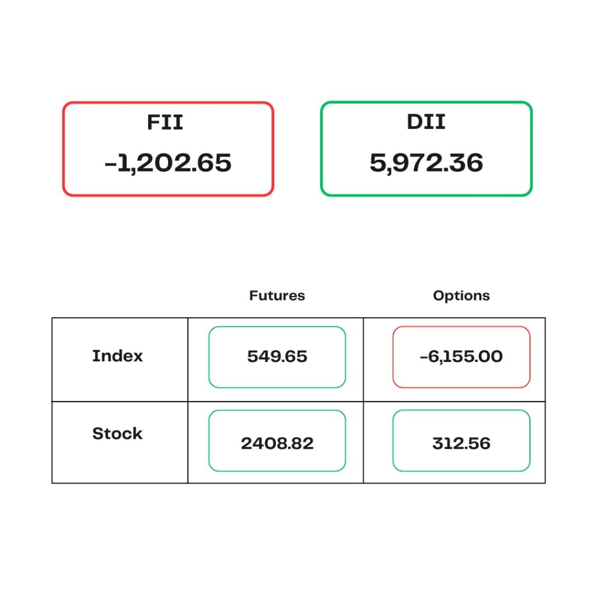Click the Options column header

461,296
